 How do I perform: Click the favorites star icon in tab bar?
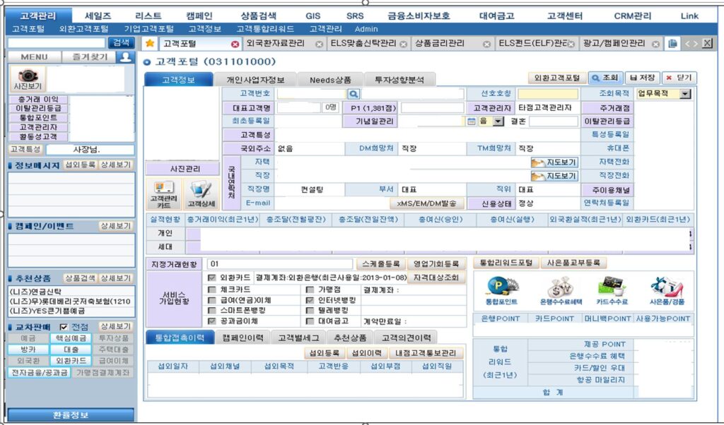tap(150, 43)
